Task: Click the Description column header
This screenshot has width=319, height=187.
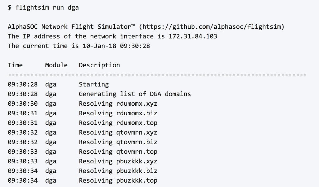Action: point(99,65)
